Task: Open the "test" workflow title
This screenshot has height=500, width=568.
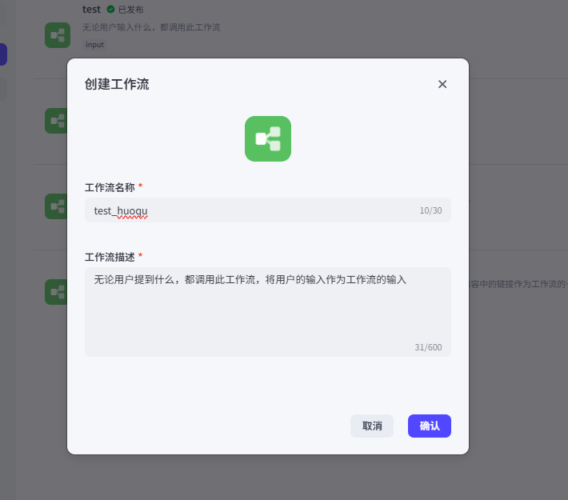Action: click(91, 10)
